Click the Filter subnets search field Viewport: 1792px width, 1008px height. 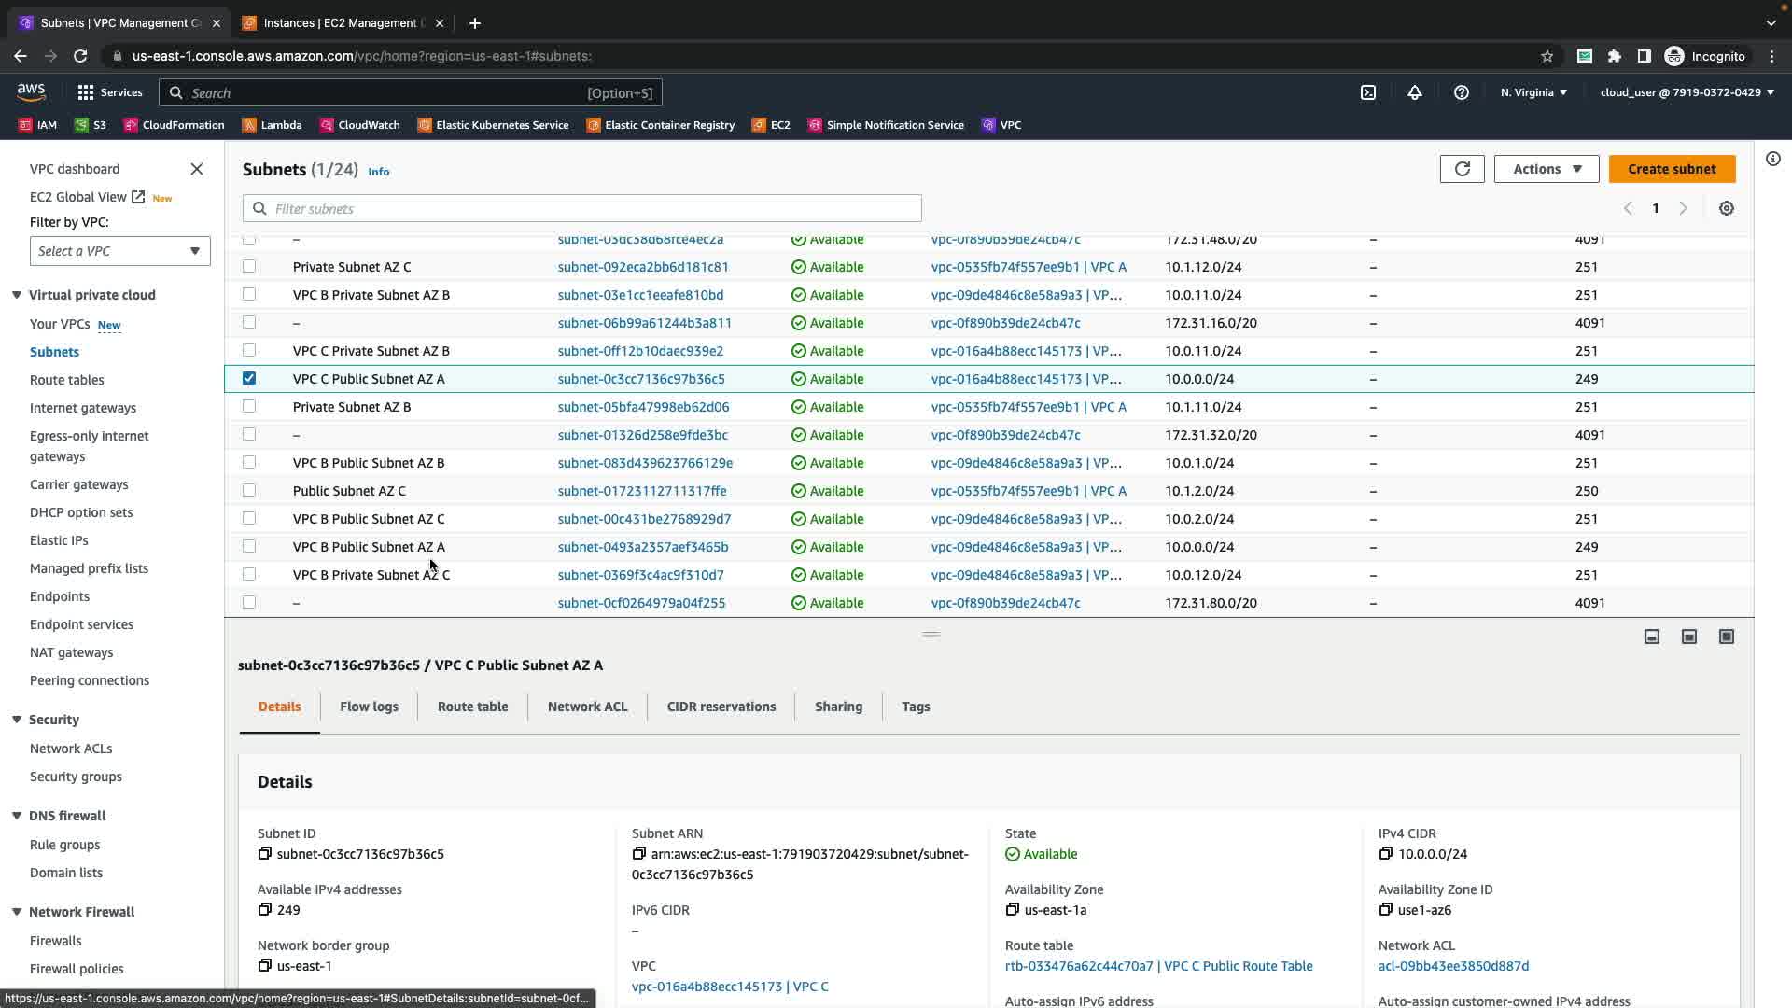(582, 209)
